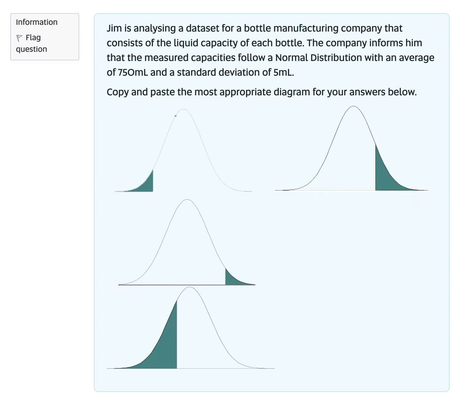Click the peak of the top-left bell curve

tap(183, 109)
